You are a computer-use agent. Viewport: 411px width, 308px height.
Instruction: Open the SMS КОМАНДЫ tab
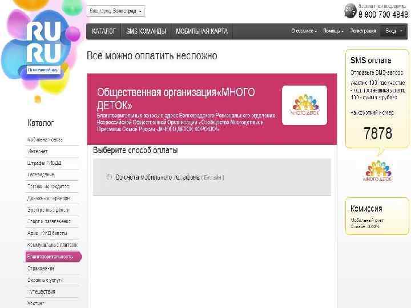pos(146,31)
